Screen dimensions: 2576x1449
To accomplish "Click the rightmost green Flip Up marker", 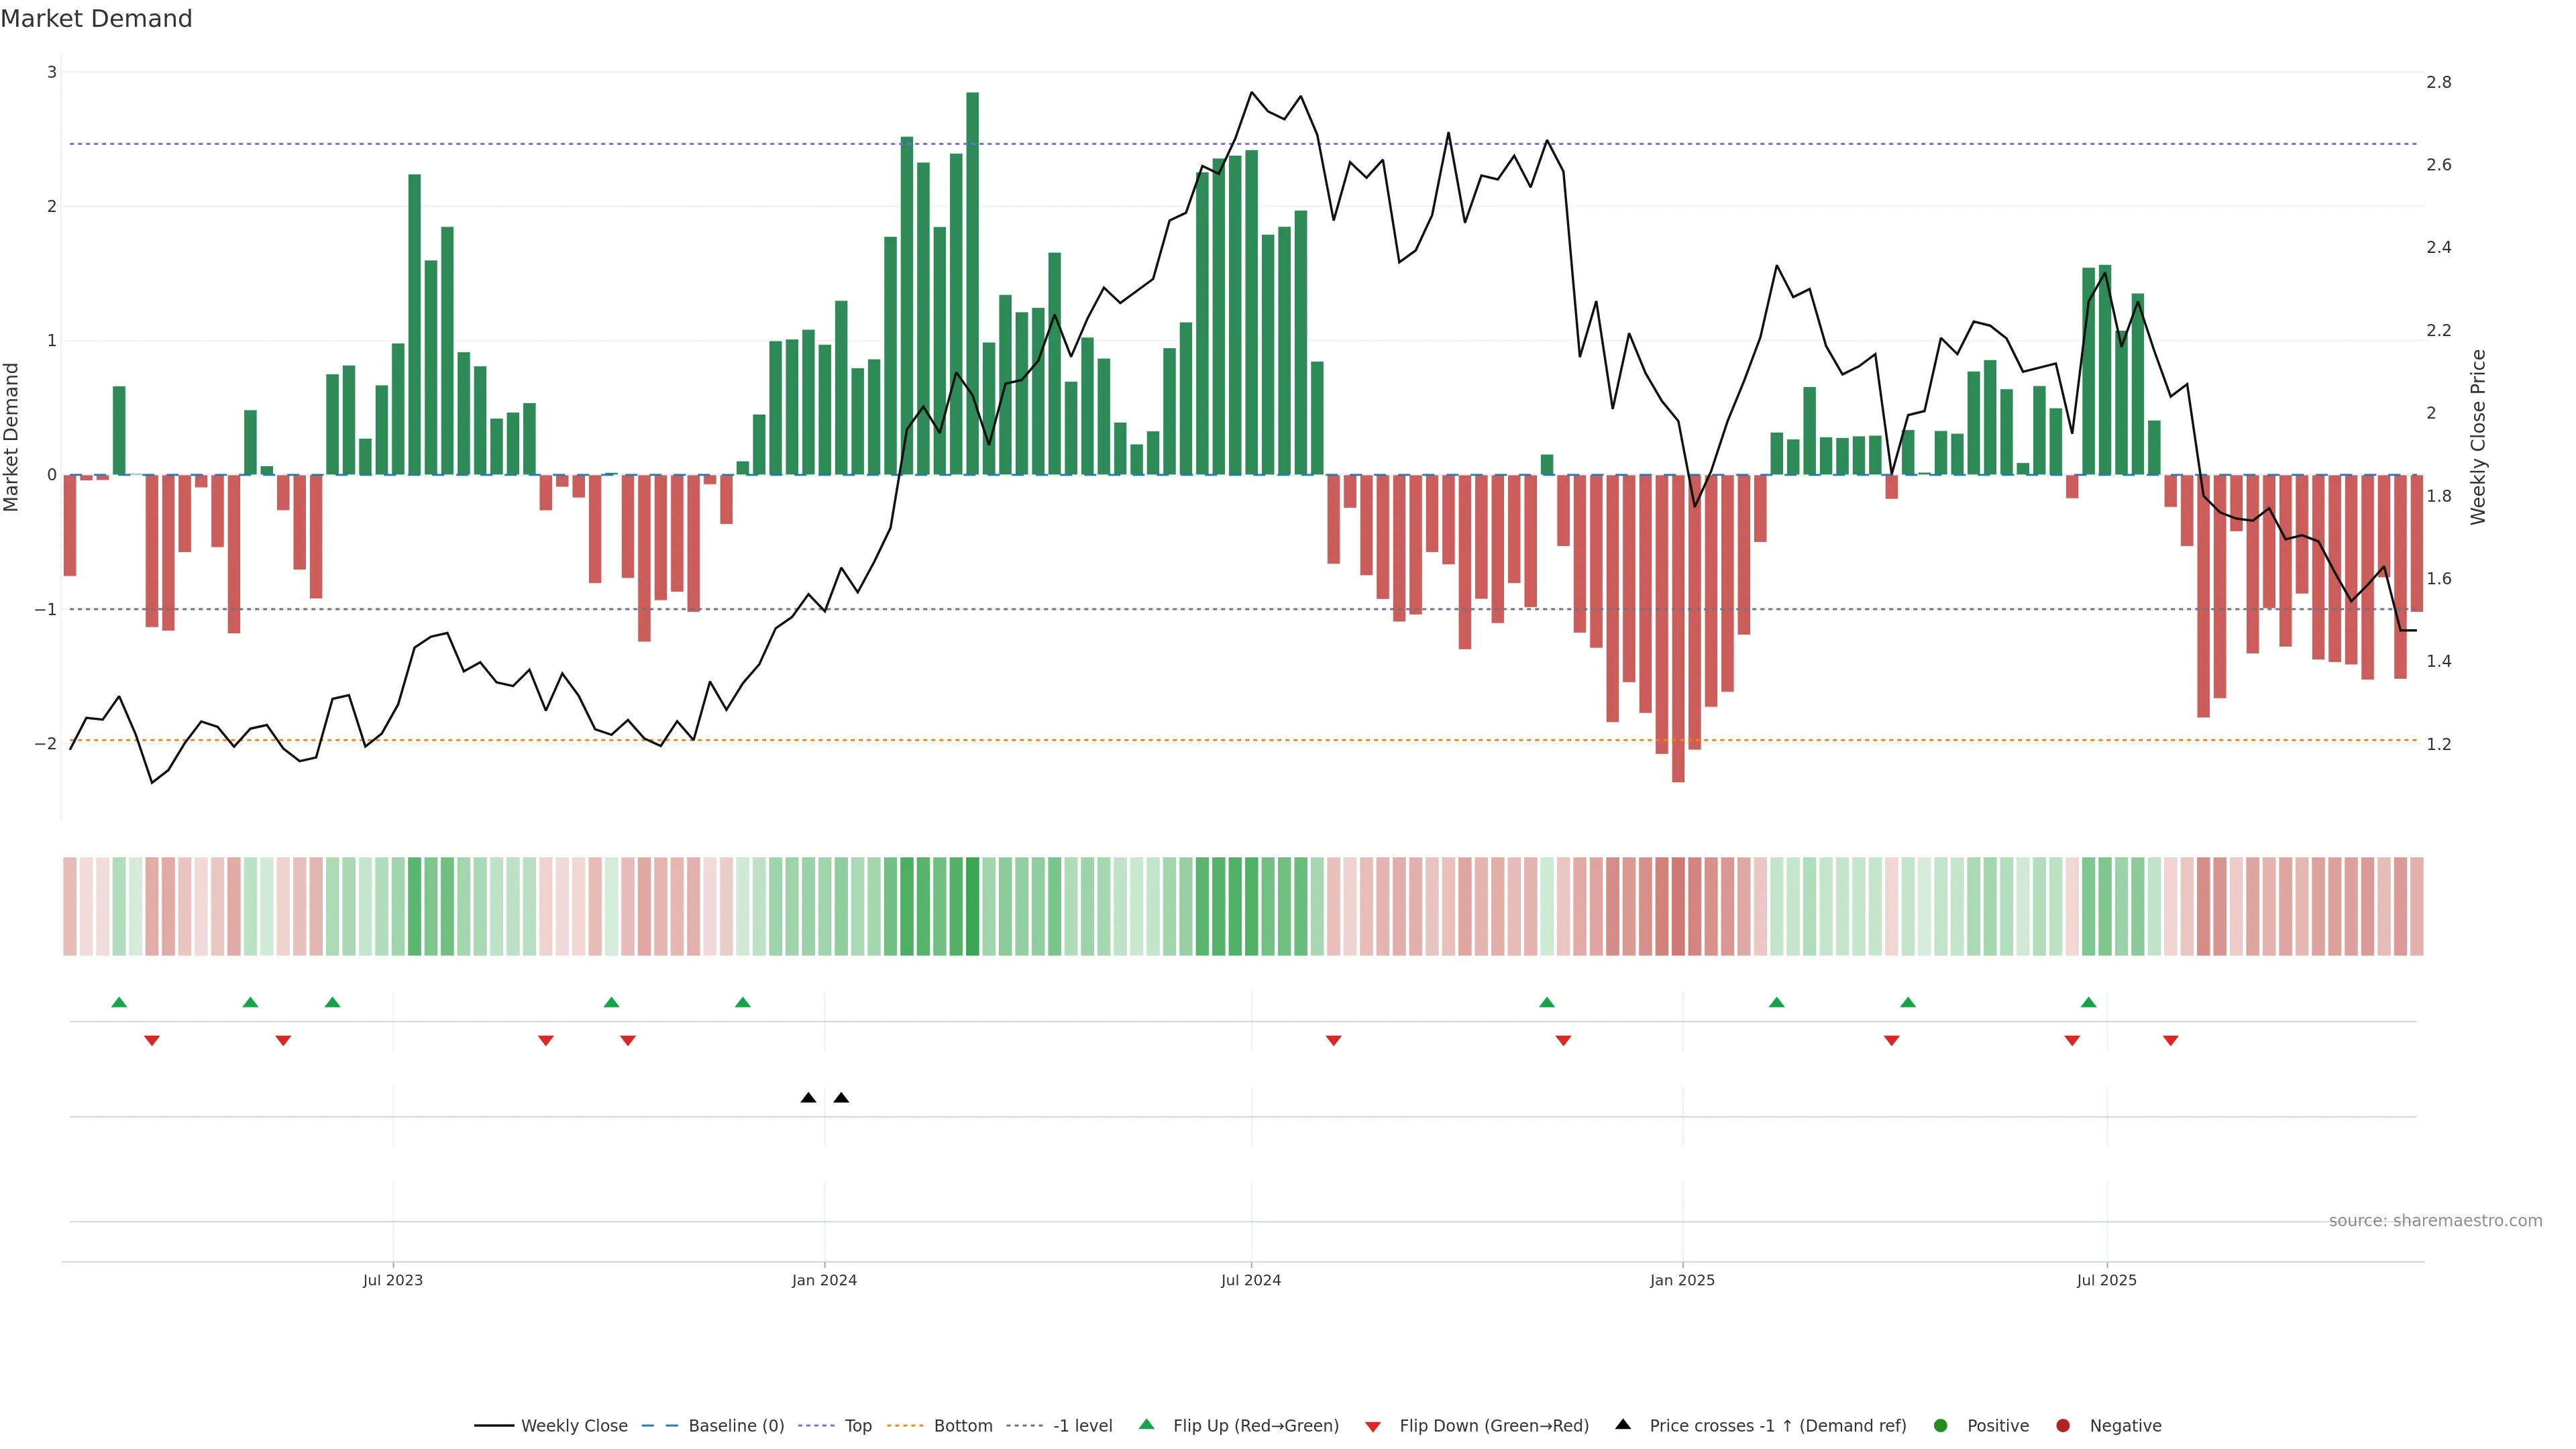I will pyautogui.click(x=2088, y=1002).
